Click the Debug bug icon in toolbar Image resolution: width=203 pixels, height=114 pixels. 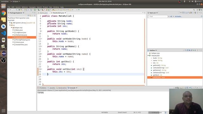[31, 10]
